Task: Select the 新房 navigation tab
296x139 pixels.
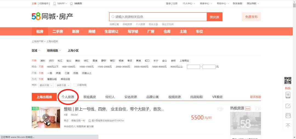Action: click(x=76, y=32)
